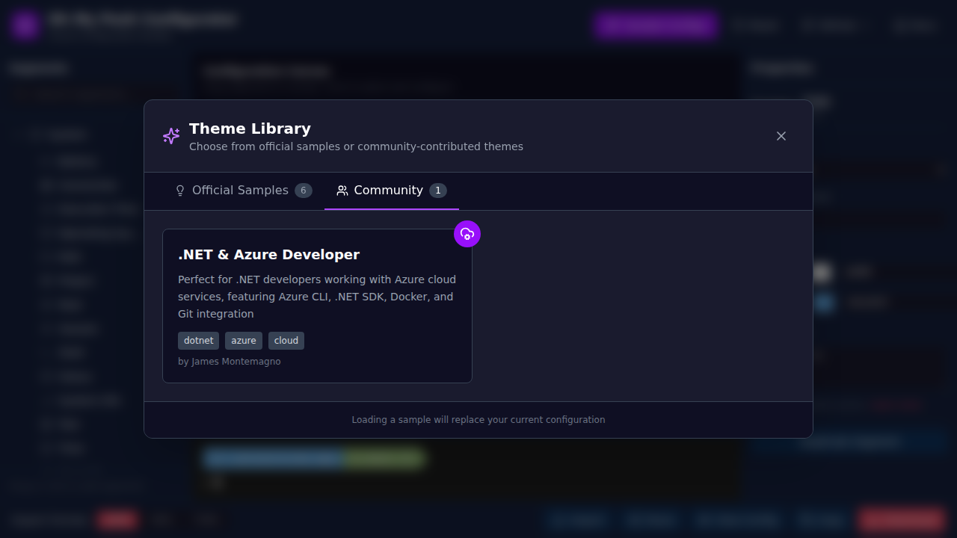
Task: Close the Theme Library dialog
Action: 781,136
